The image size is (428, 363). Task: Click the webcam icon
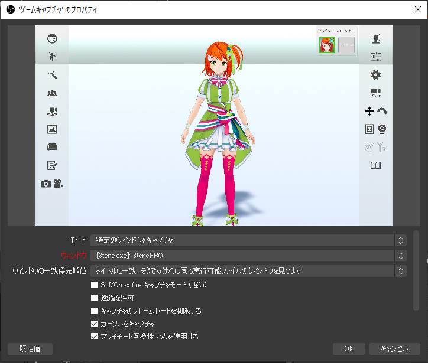382,129
